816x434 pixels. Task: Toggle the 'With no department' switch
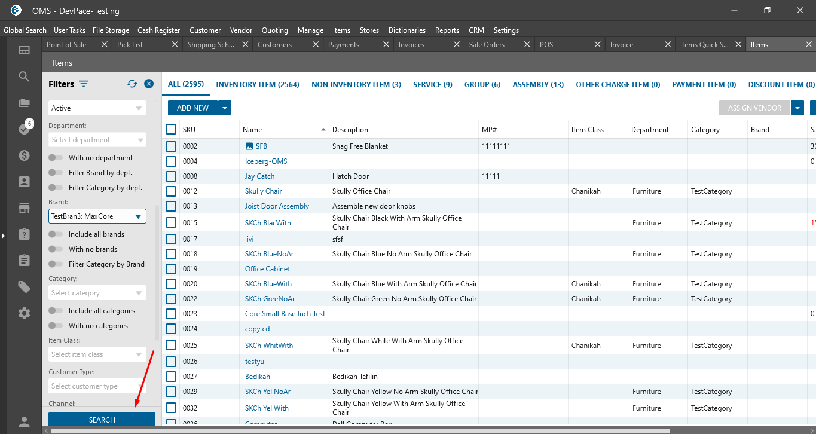click(x=56, y=158)
